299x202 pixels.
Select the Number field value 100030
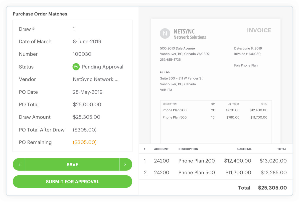point(81,54)
